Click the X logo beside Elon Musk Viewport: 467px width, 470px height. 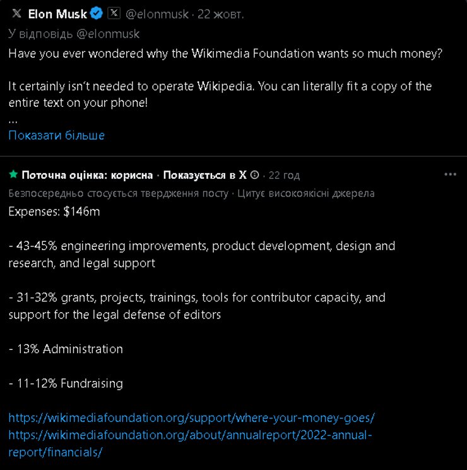point(16,13)
